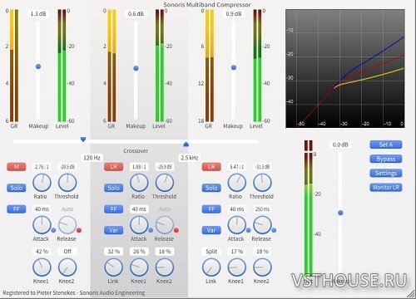Click the Knee1 knob showing 42 %
Viewport: 416px width, 299px height.
(42, 267)
